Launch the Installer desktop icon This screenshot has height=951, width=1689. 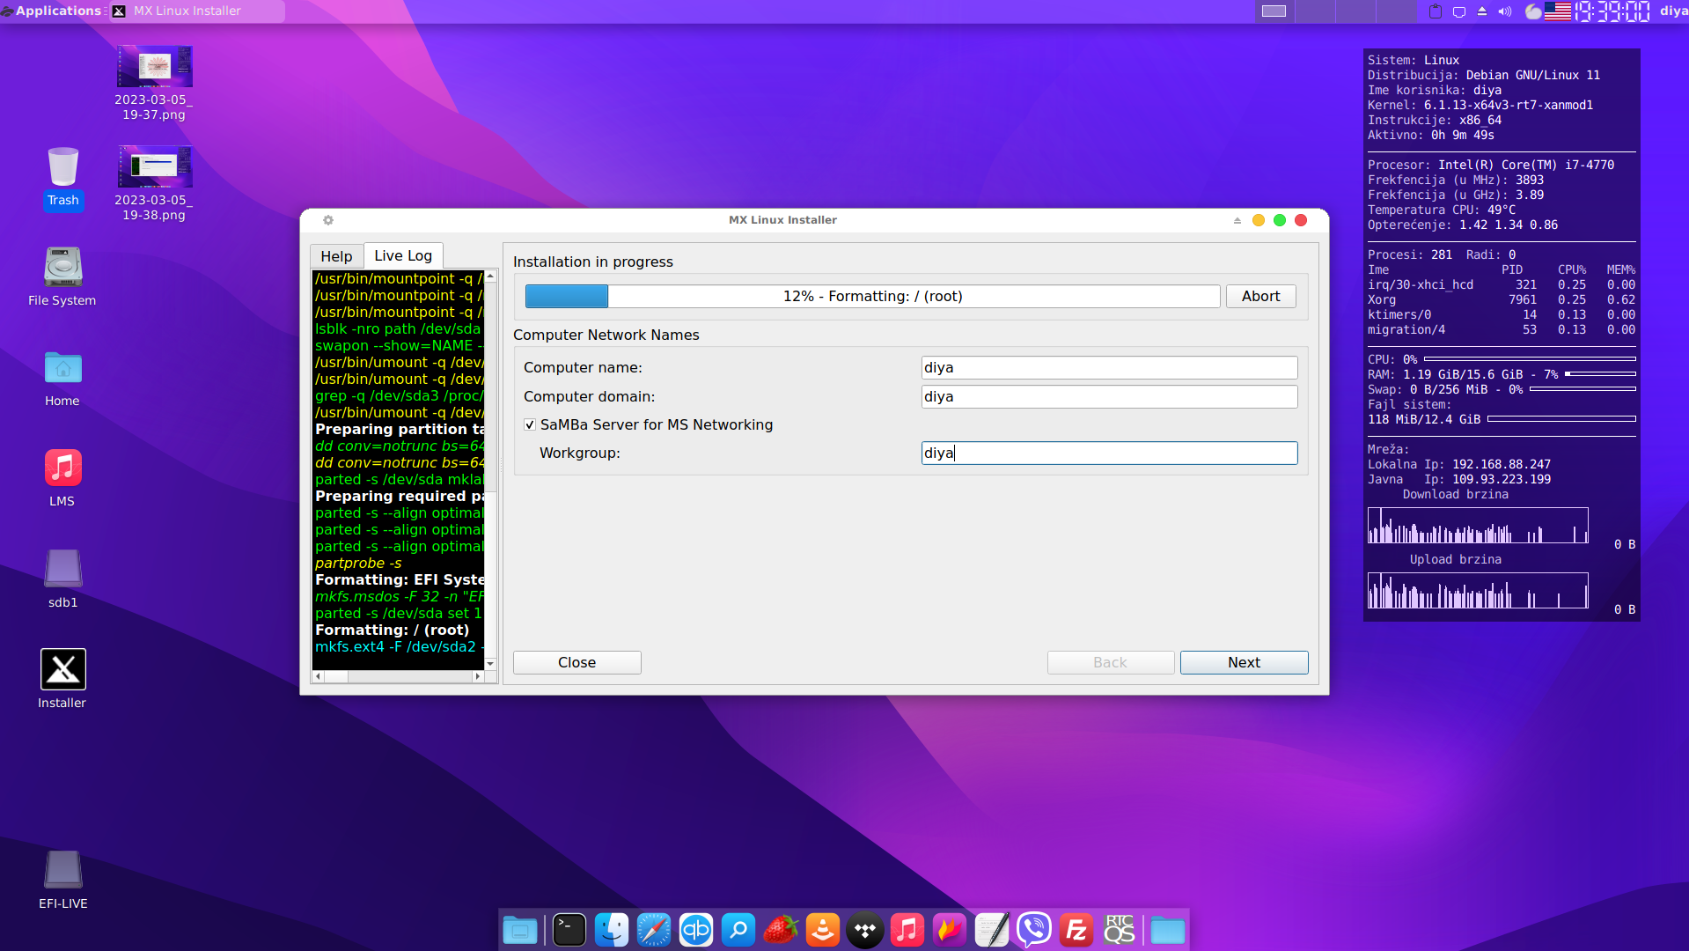point(62,679)
